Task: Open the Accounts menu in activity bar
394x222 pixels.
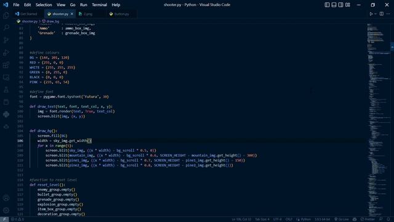Action: (x=6, y=198)
